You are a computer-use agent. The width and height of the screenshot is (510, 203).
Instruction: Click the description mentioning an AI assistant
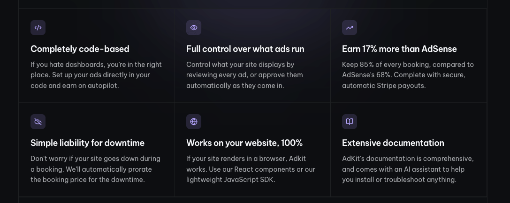coord(408,169)
